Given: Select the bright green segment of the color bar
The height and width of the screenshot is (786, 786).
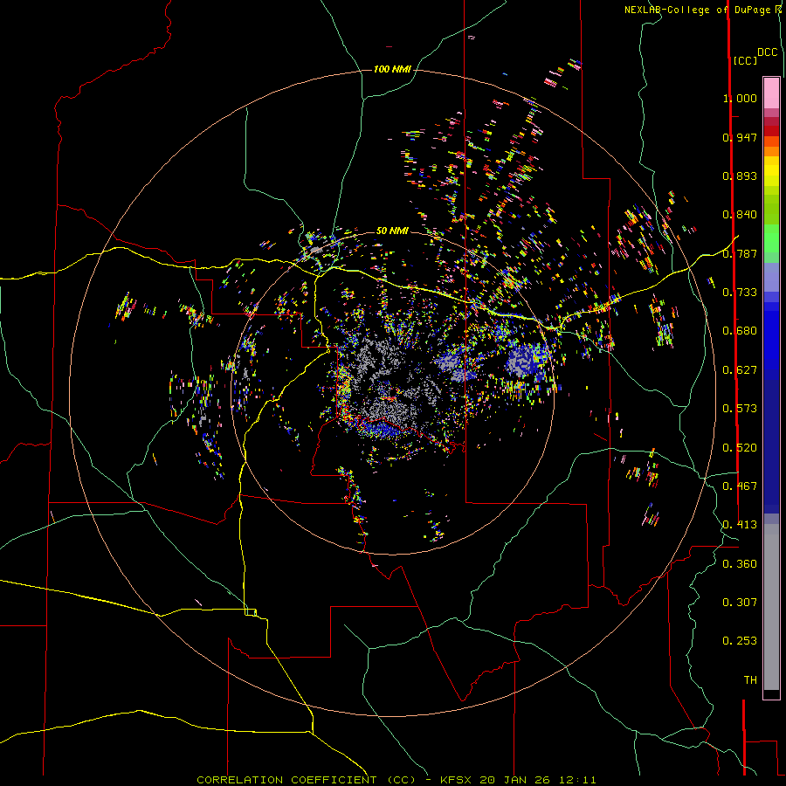Looking at the screenshot, I should click(771, 238).
